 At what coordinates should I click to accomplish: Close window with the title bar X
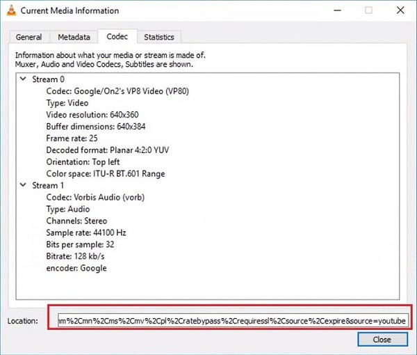click(x=400, y=10)
